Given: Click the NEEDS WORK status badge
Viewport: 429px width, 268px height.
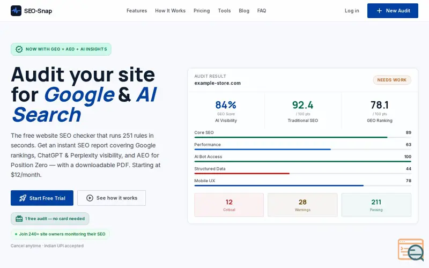Looking at the screenshot, I should tap(392, 80).
